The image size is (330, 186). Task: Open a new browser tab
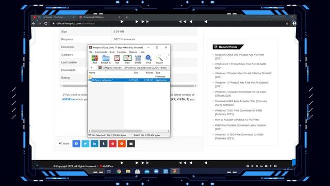coord(127,17)
